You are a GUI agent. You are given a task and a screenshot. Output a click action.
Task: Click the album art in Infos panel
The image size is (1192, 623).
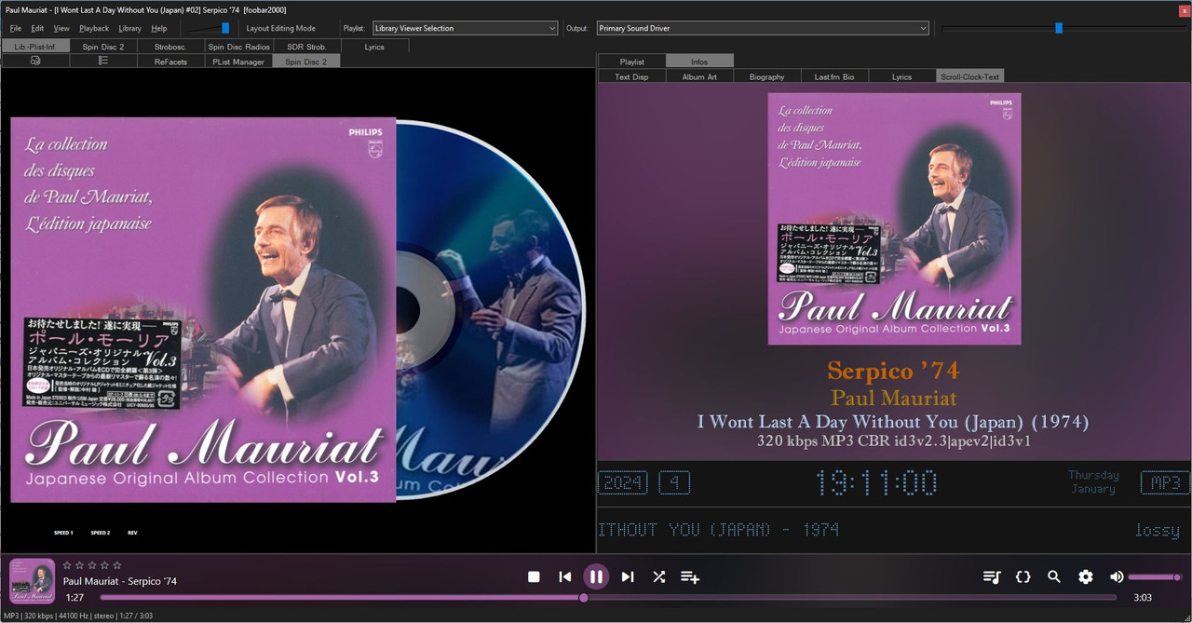(x=894, y=219)
